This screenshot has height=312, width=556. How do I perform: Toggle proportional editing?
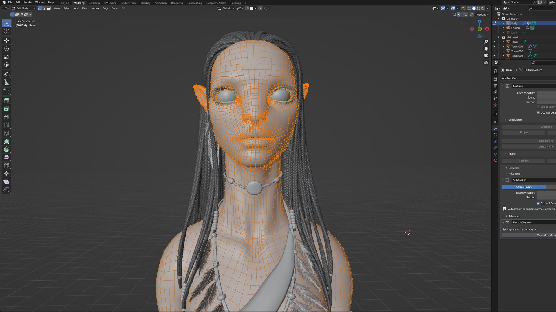(260, 8)
